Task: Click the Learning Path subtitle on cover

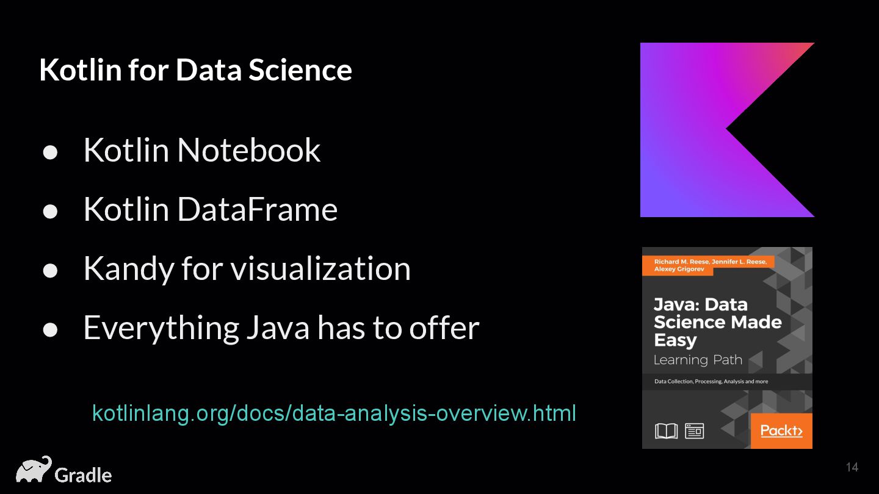Action: [698, 360]
